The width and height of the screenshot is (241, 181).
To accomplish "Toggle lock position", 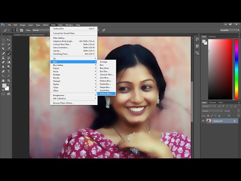I will pyautogui.click(x=215, y=116).
